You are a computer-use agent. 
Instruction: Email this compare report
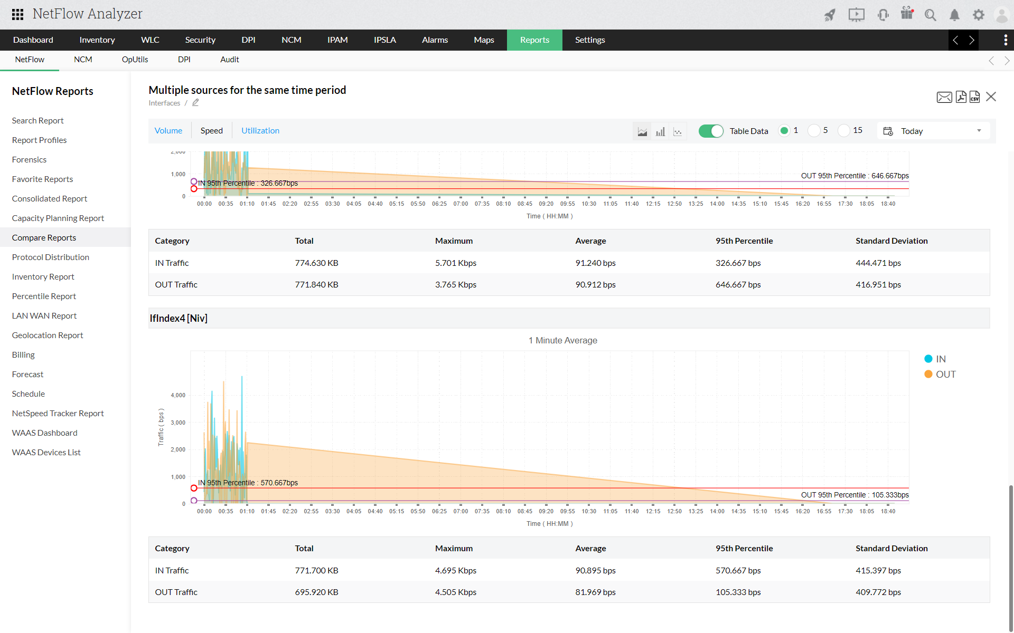[x=944, y=97]
